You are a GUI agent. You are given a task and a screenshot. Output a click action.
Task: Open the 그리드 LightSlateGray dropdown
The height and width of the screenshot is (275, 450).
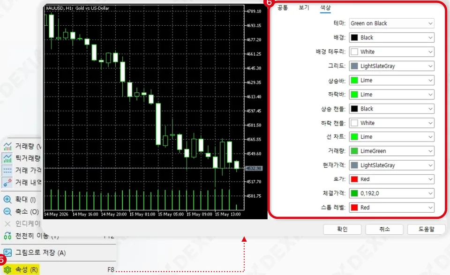click(x=391, y=66)
